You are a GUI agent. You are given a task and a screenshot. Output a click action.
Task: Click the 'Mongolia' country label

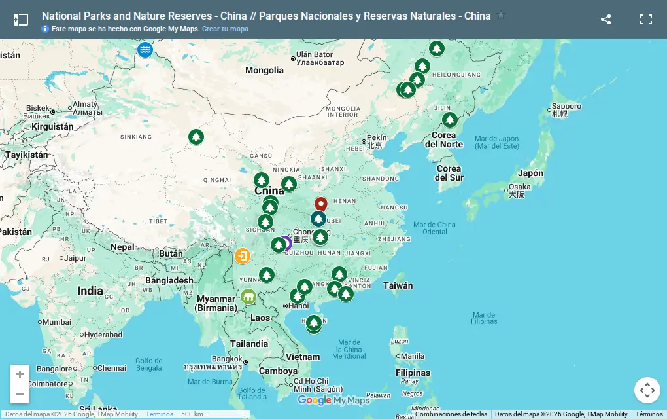[x=264, y=70]
